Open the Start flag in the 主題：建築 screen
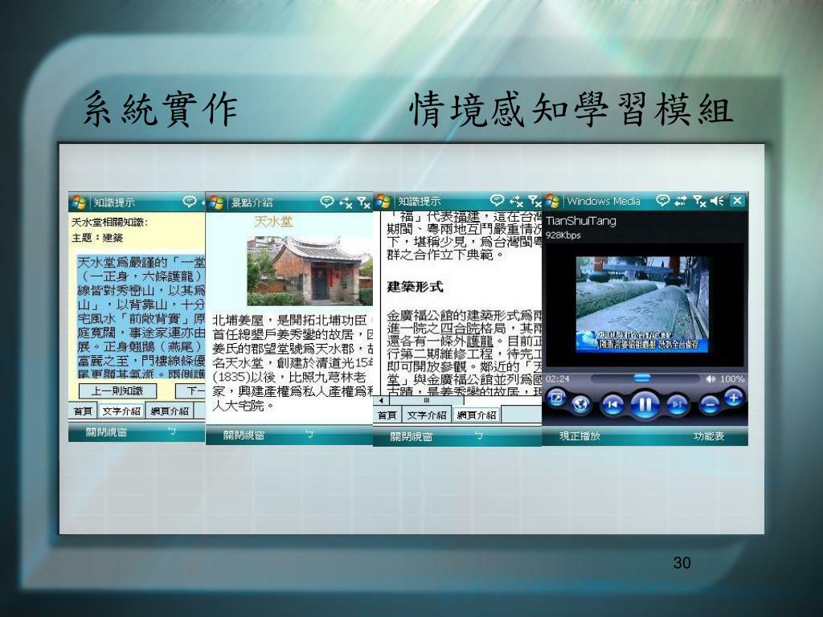Image resolution: width=823 pixels, height=617 pixels. tap(79, 202)
